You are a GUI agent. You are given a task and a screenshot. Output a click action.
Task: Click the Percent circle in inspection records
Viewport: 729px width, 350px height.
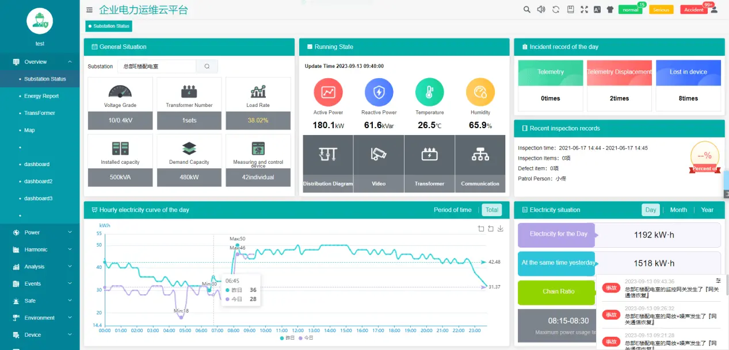pos(704,156)
